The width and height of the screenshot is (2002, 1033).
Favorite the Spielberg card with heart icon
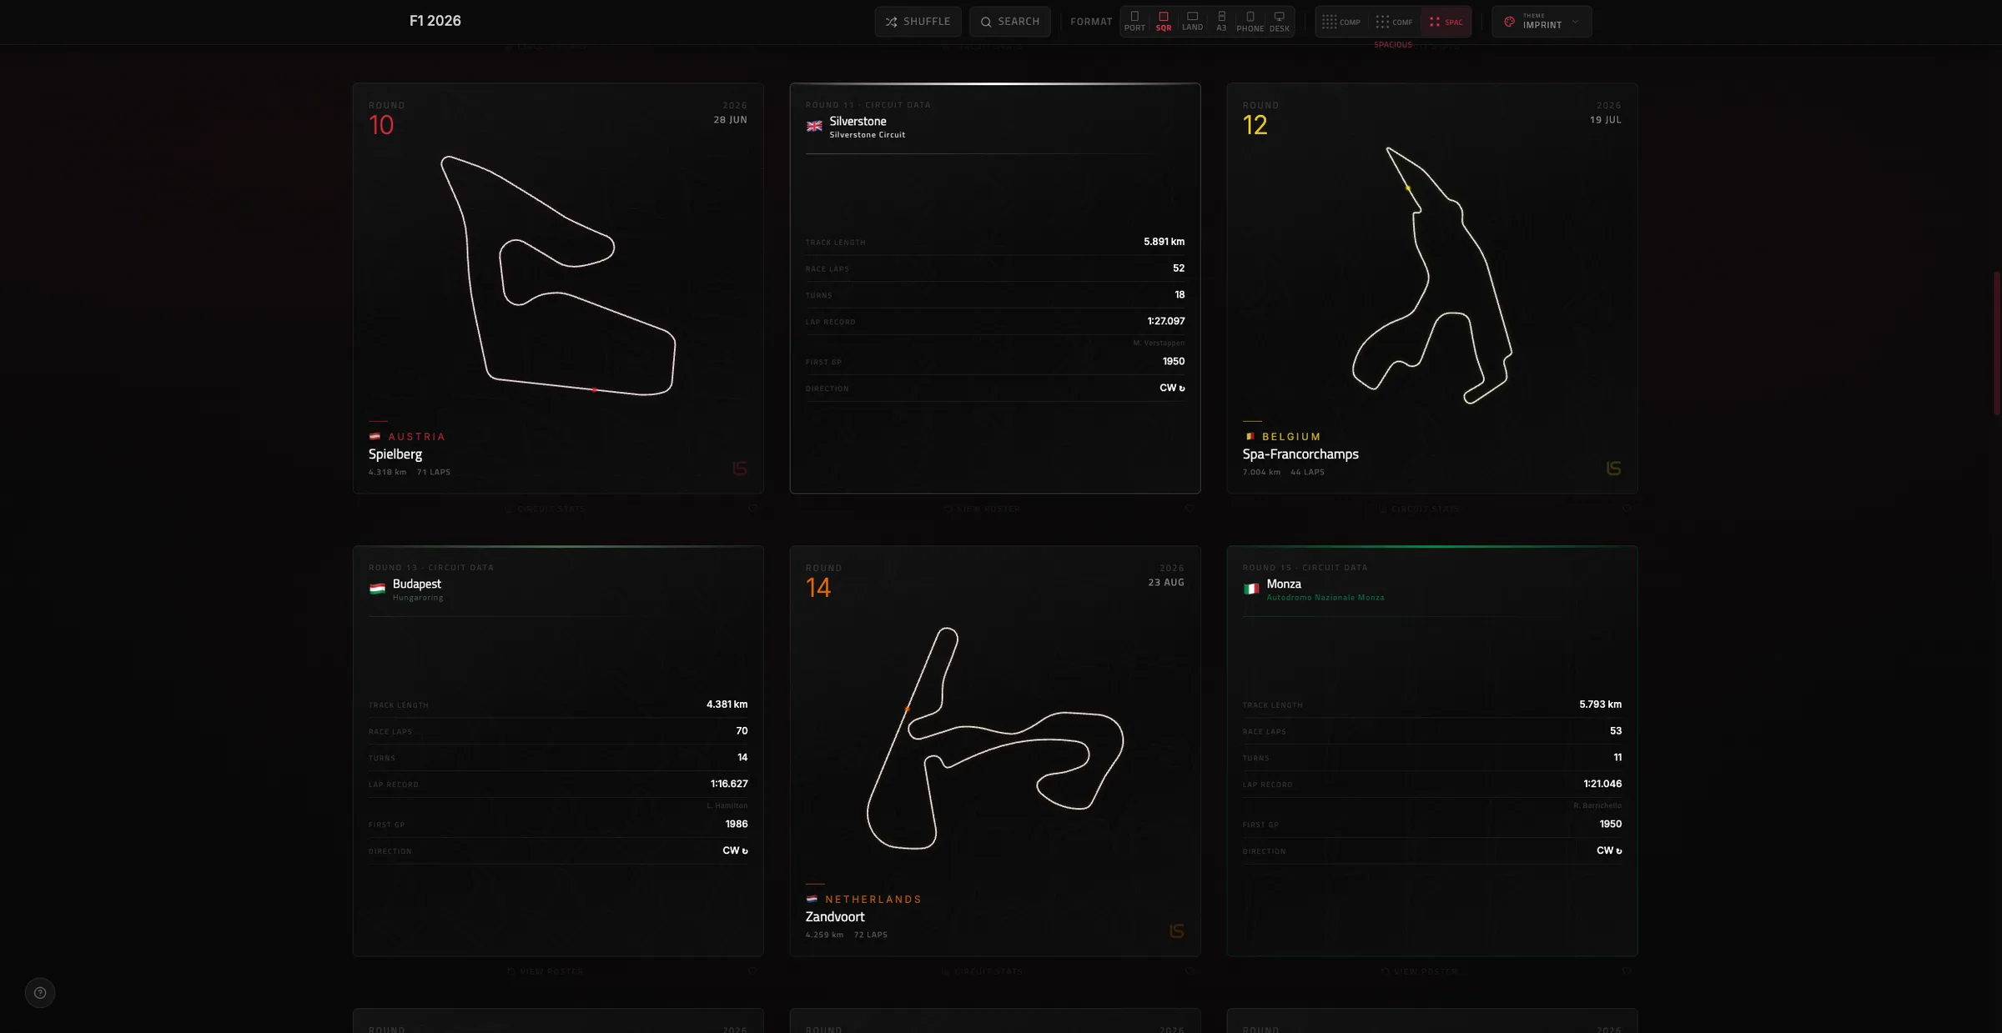point(752,509)
